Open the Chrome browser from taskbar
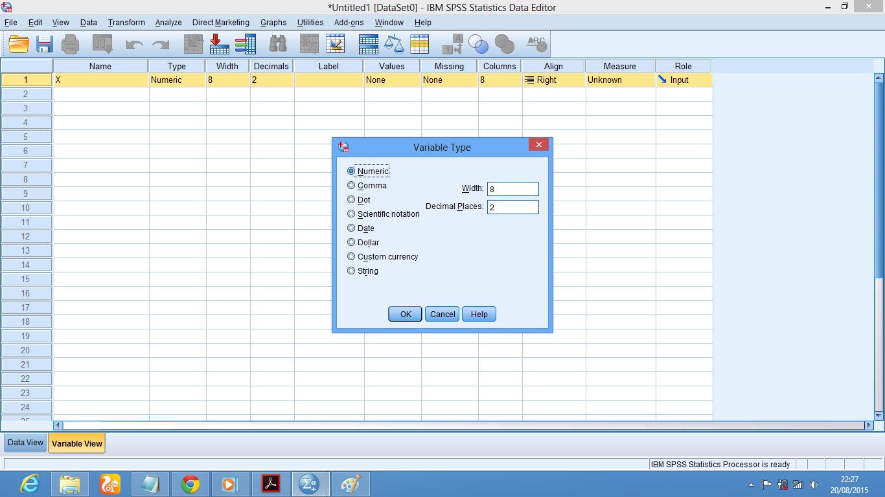The height and width of the screenshot is (497, 885). (x=190, y=483)
